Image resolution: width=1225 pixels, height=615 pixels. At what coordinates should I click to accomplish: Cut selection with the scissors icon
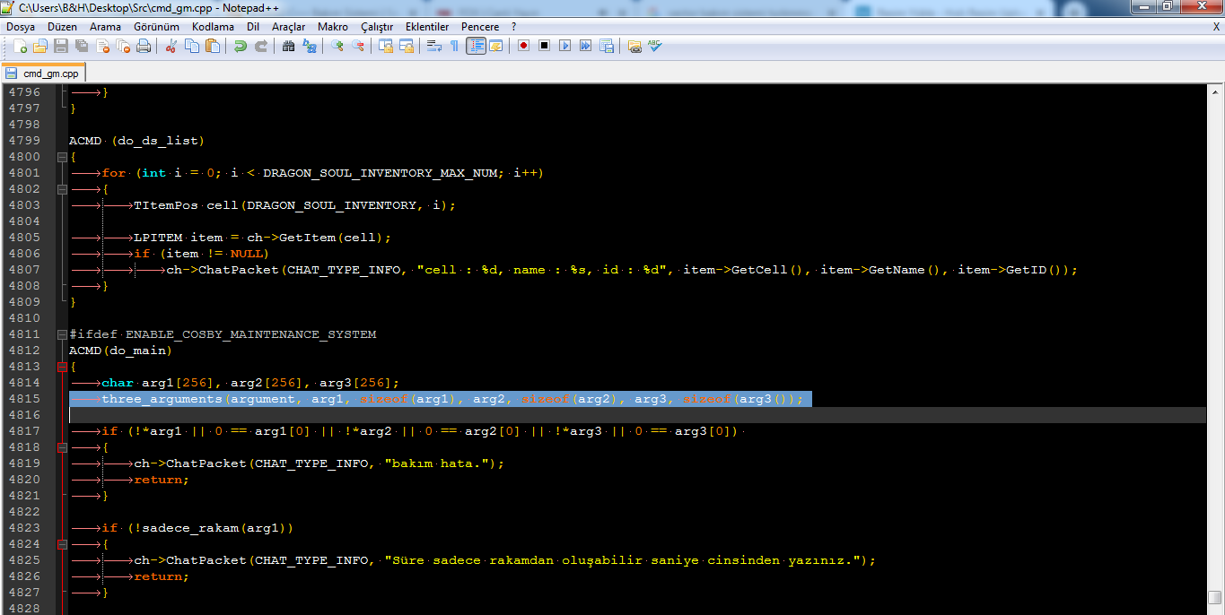point(171,46)
